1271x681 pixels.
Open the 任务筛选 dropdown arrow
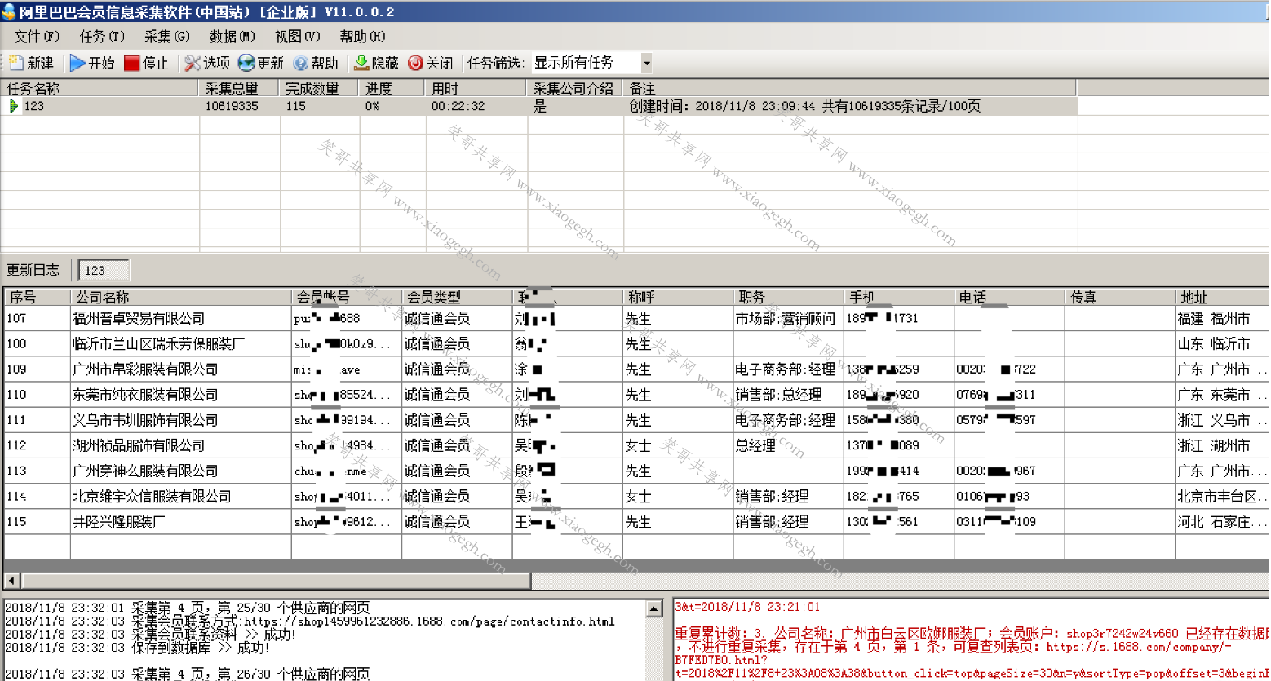click(646, 63)
